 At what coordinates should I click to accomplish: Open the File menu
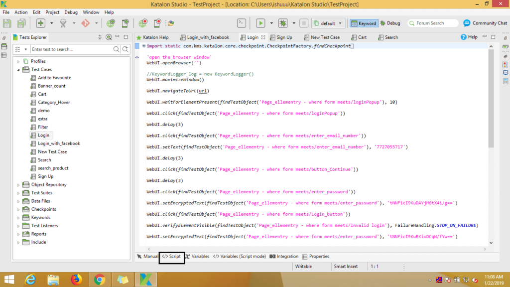(6, 12)
